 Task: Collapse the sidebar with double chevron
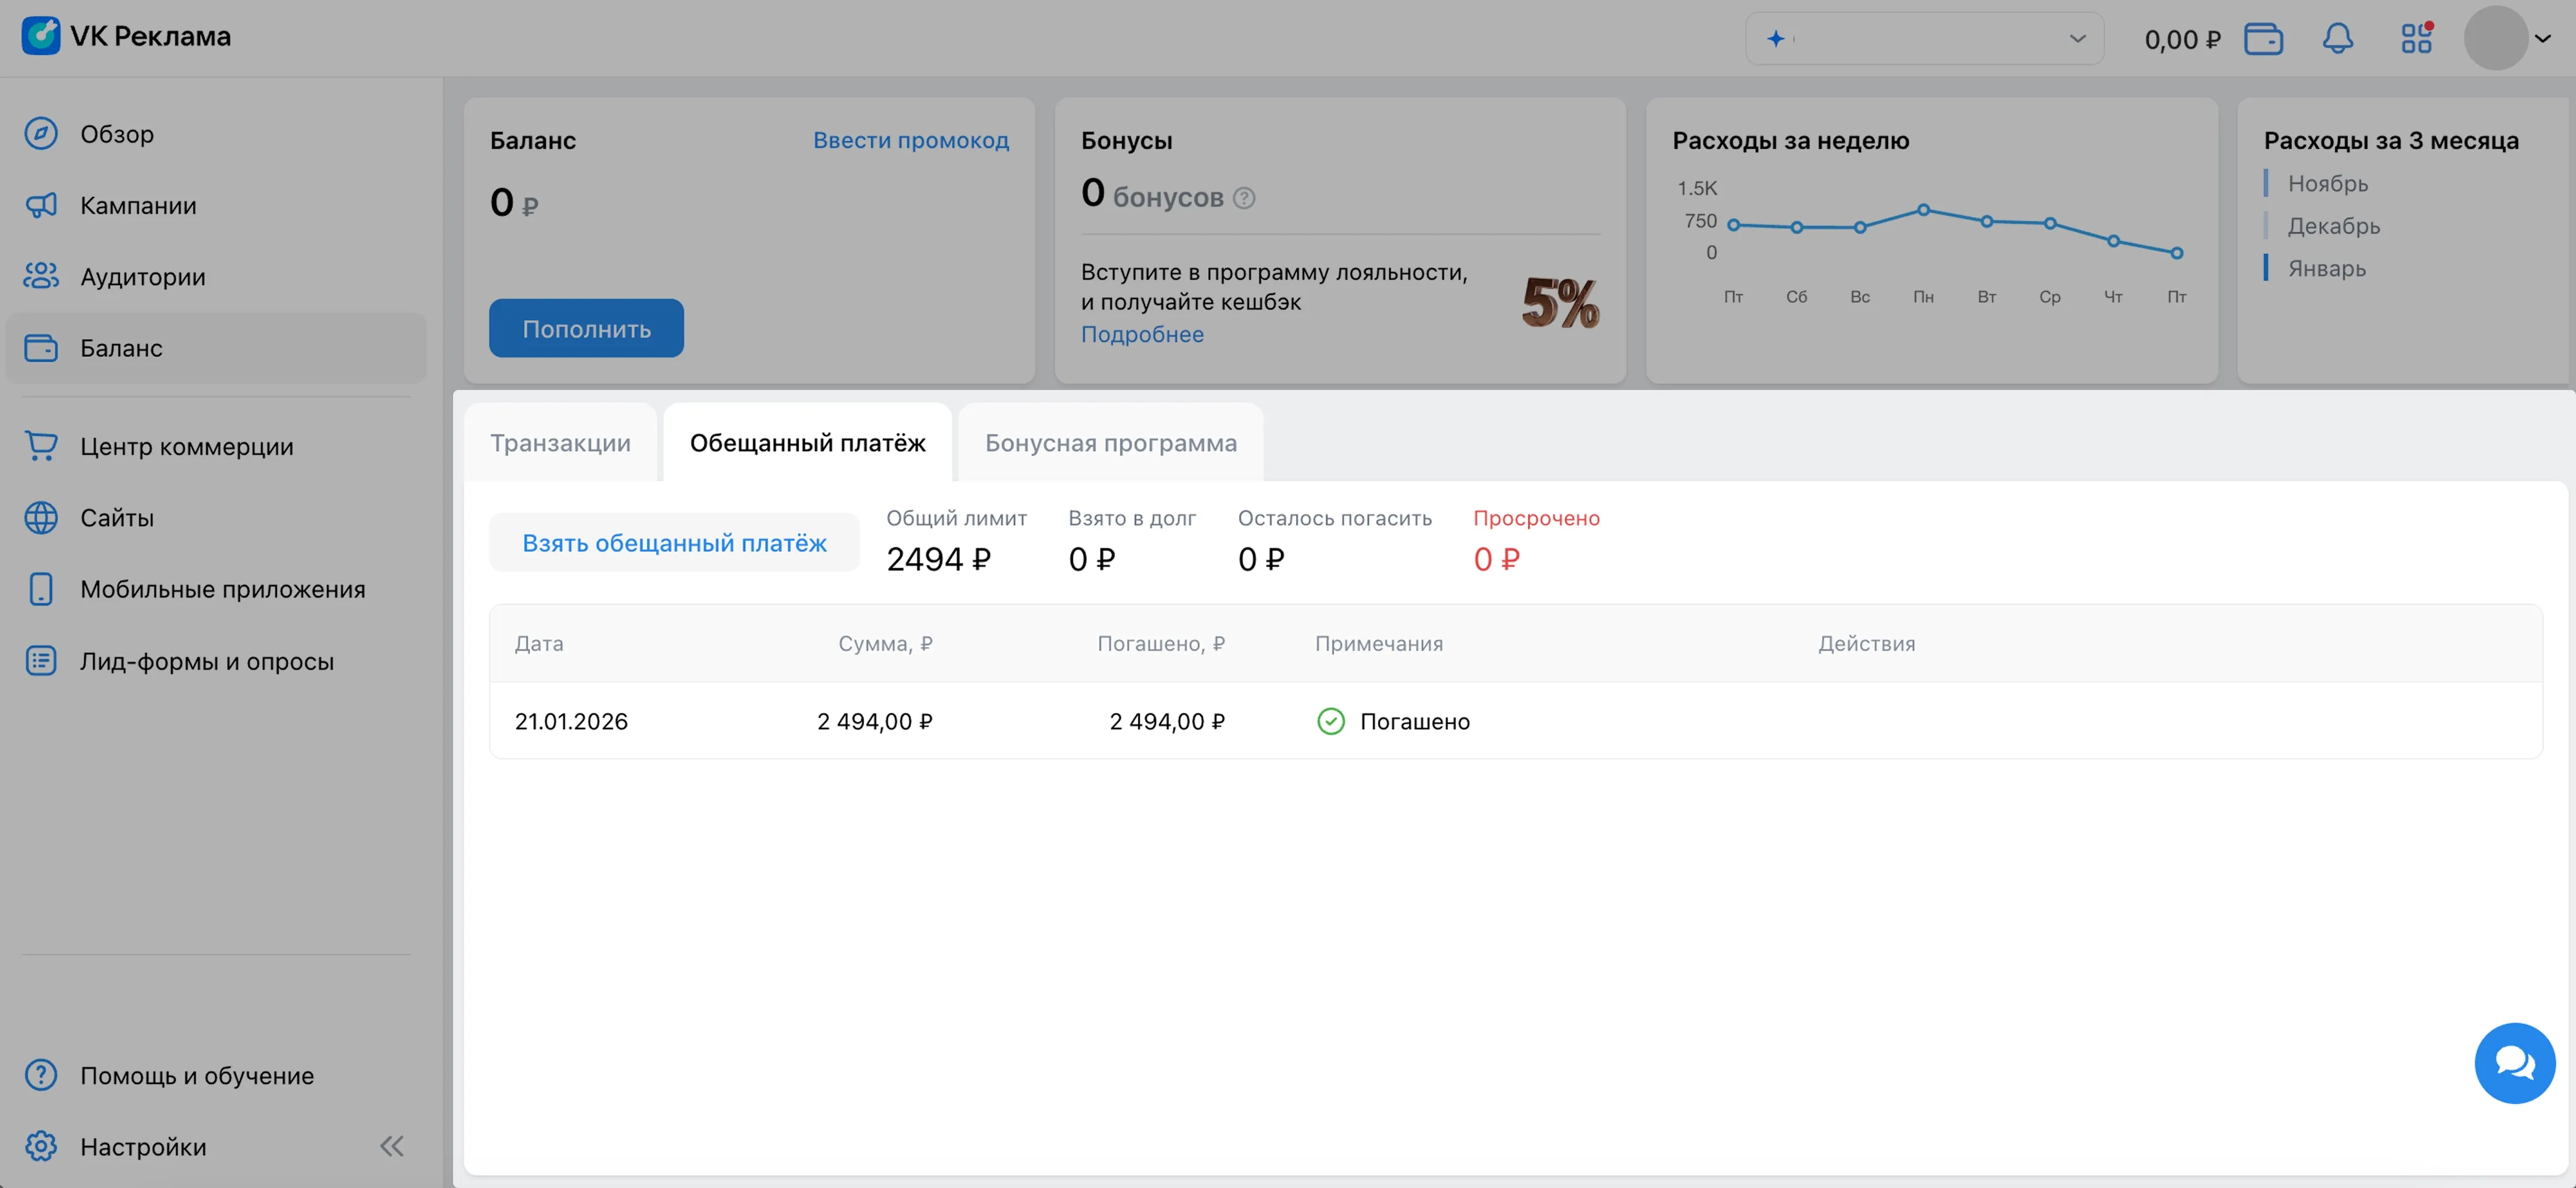pyautogui.click(x=392, y=1146)
